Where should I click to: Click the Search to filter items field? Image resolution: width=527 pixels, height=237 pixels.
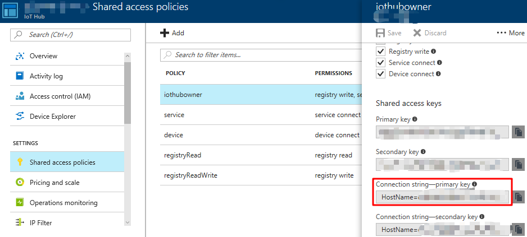261,55
